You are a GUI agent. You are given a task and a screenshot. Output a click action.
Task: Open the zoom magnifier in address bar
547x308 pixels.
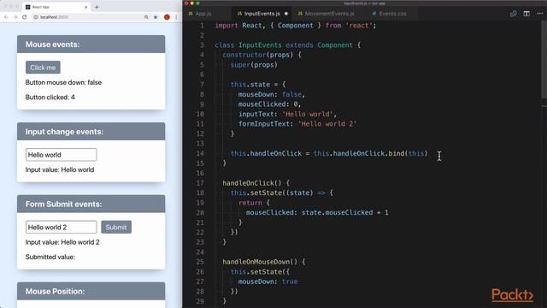click(146, 17)
